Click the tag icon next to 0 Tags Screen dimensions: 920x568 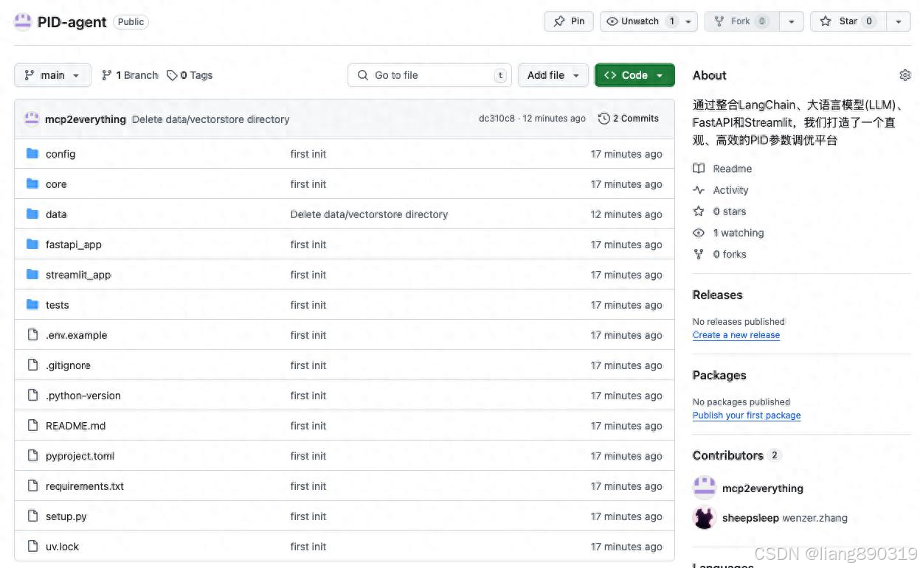[172, 75]
